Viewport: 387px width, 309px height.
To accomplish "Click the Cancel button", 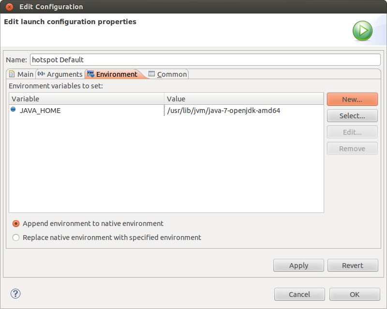I will 299,294.
